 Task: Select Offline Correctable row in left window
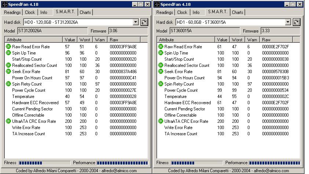pos(76,115)
